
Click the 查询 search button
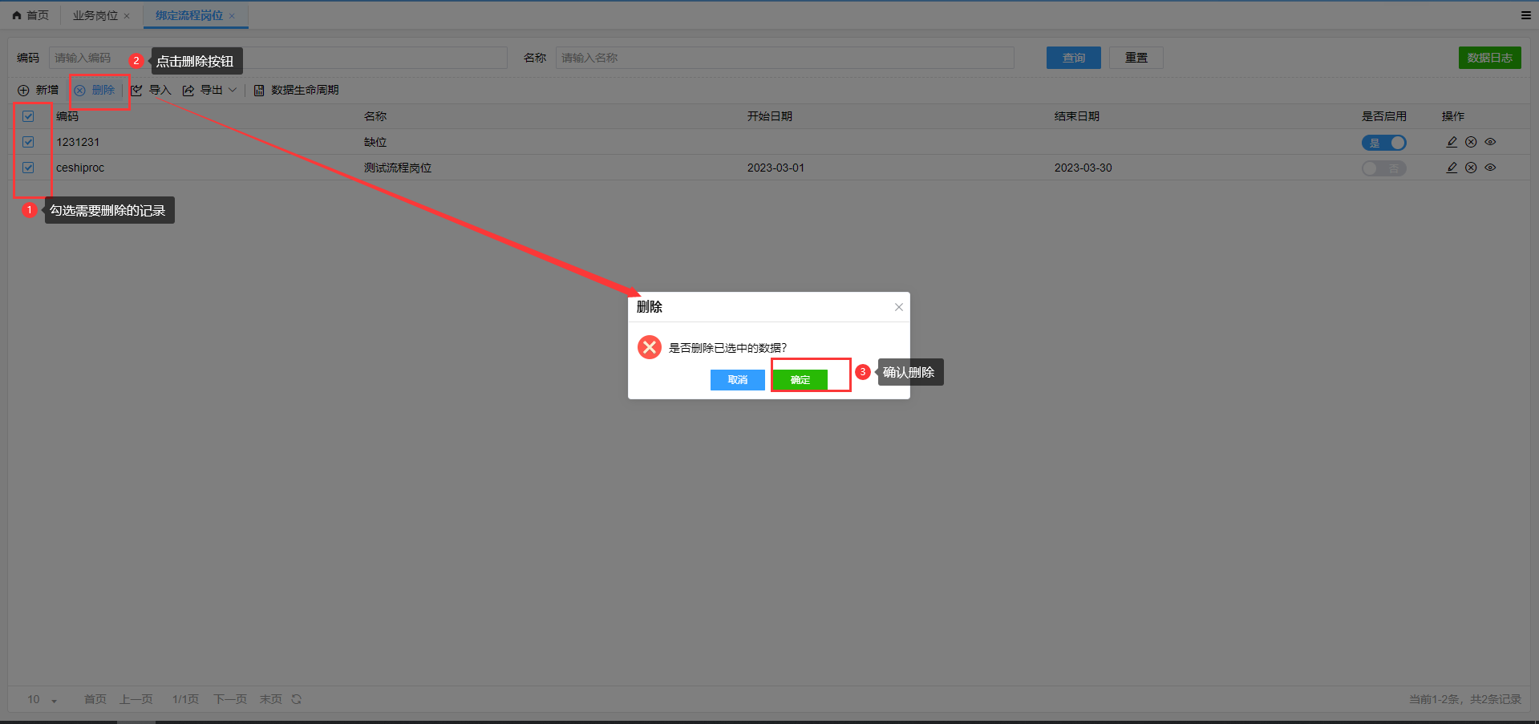[x=1074, y=58]
